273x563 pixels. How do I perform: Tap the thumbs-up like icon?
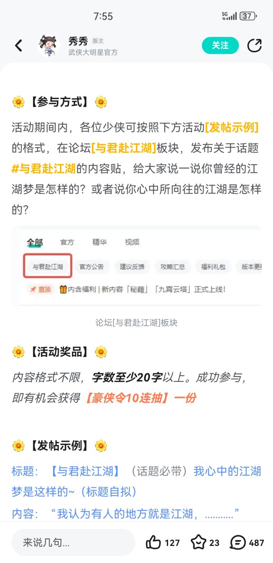click(x=153, y=543)
